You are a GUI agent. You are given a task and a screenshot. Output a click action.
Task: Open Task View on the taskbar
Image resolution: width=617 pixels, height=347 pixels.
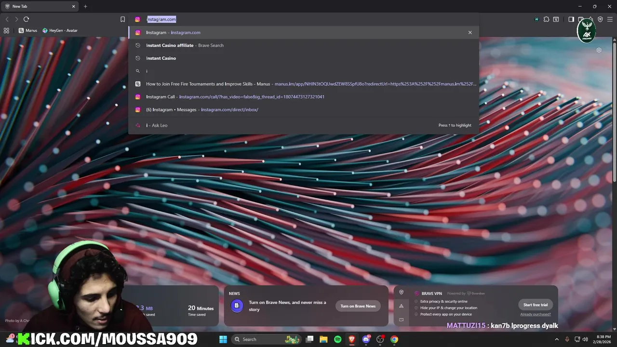pyautogui.click(x=310, y=339)
